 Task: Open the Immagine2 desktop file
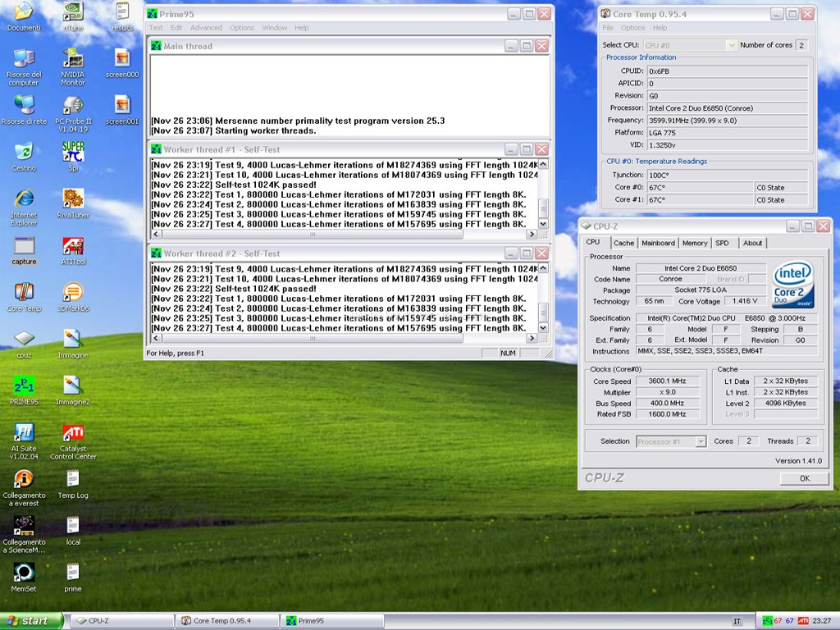pyautogui.click(x=73, y=390)
